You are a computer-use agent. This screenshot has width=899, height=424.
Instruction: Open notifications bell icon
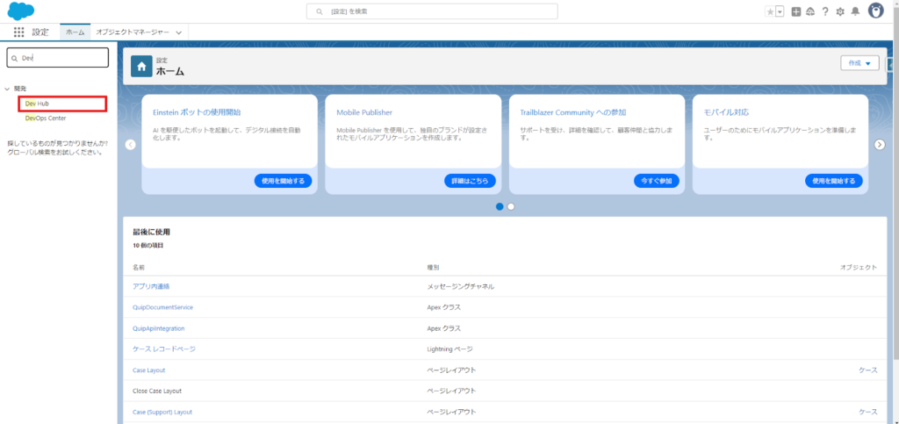(855, 11)
